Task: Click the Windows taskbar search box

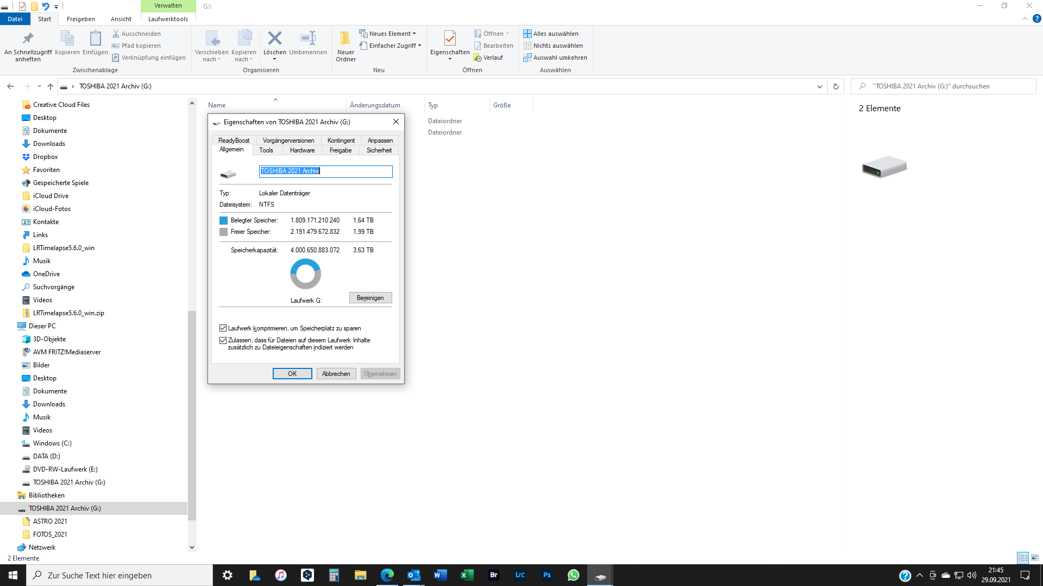Action: click(x=120, y=575)
